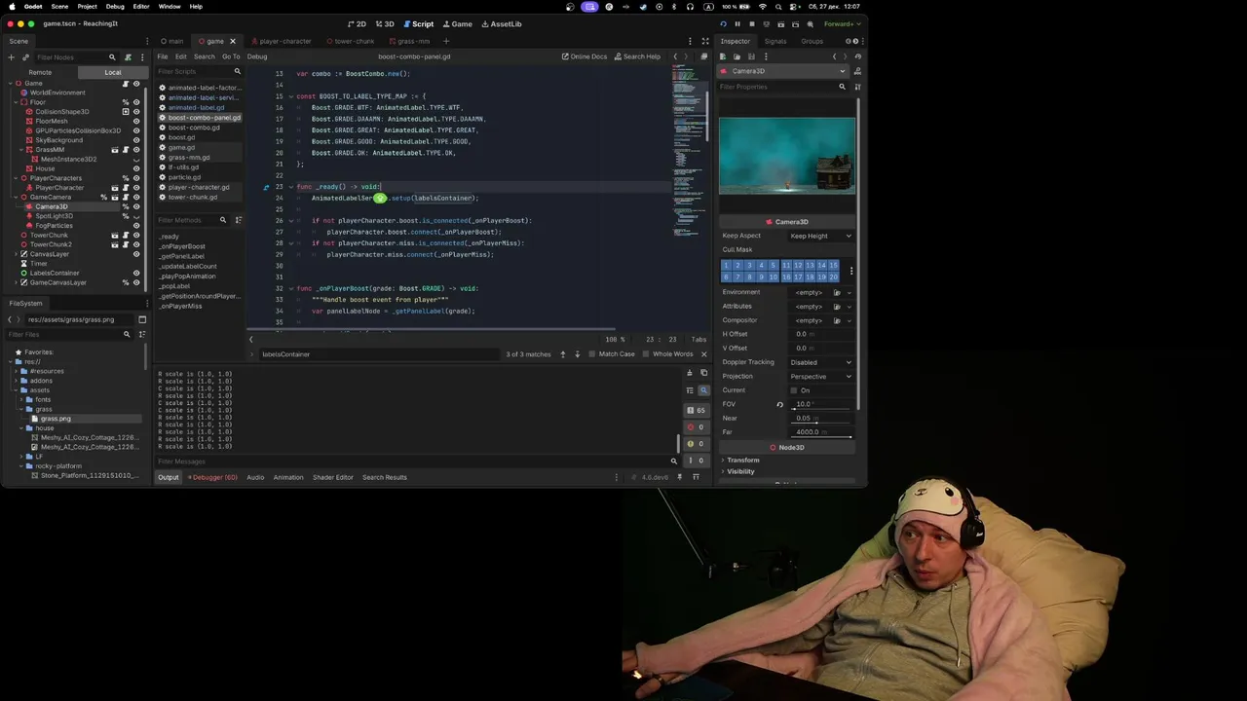This screenshot has width=1247, height=701.
Task: Expand the CanvasLayer node
Action: (18, 254)
